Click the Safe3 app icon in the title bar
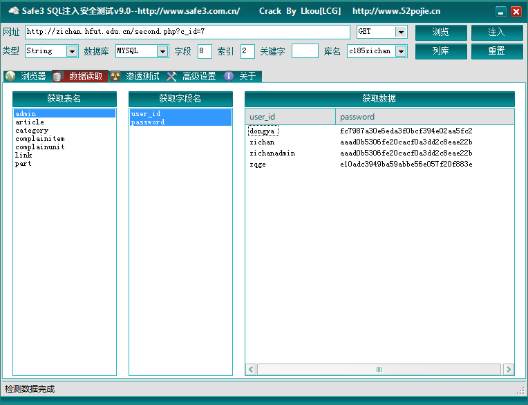This screenshot has height=405, width=528. click(13, 11)
